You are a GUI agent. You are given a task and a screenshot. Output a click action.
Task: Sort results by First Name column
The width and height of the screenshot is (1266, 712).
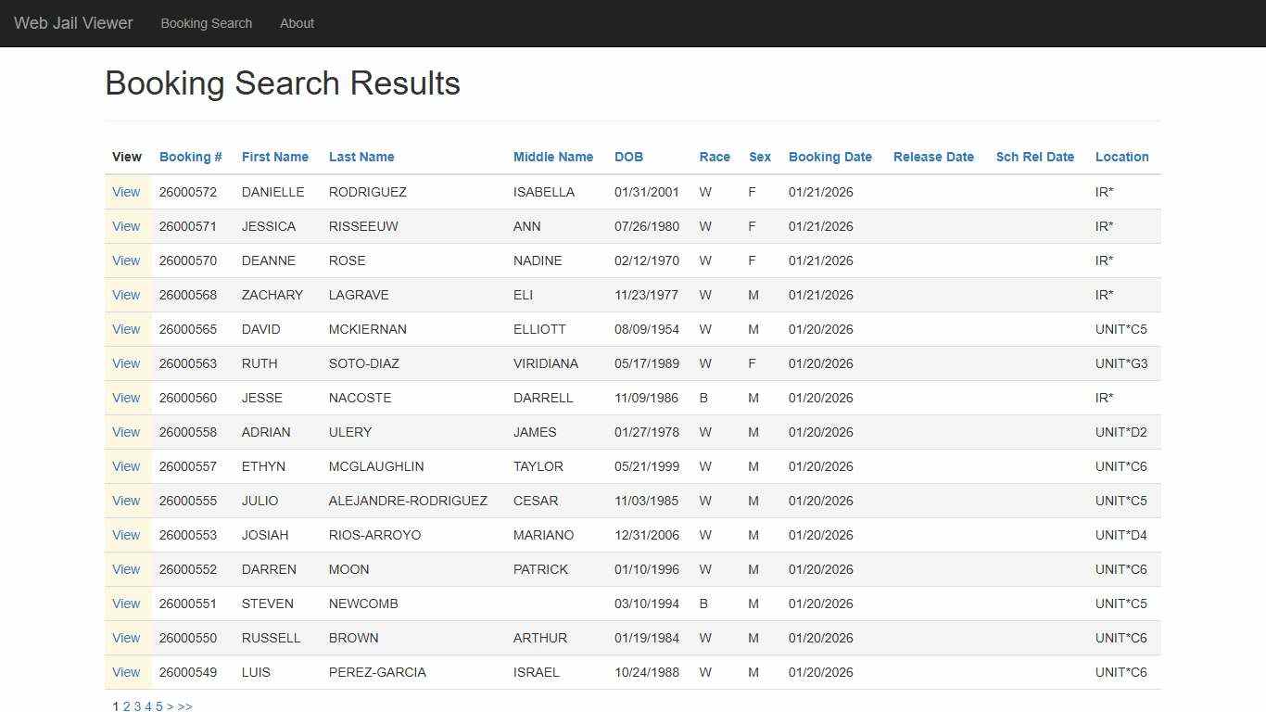point(274,157)
